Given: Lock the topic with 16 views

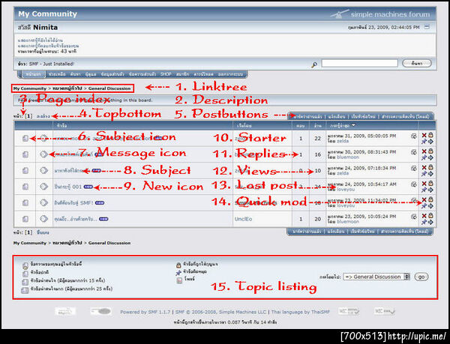Looking at the screenshot, I should click(x=430, y=151).
